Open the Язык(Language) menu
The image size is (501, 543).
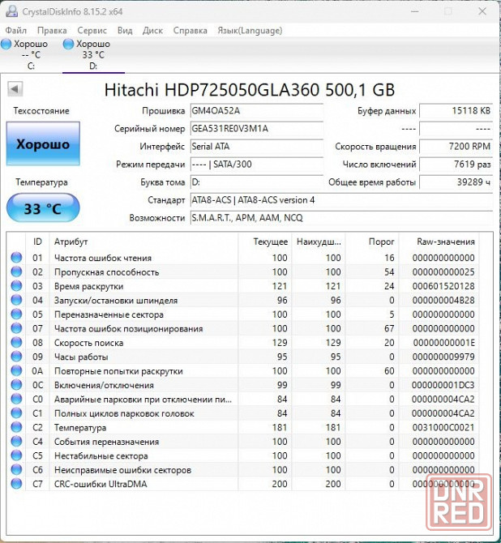coord(250,30)
